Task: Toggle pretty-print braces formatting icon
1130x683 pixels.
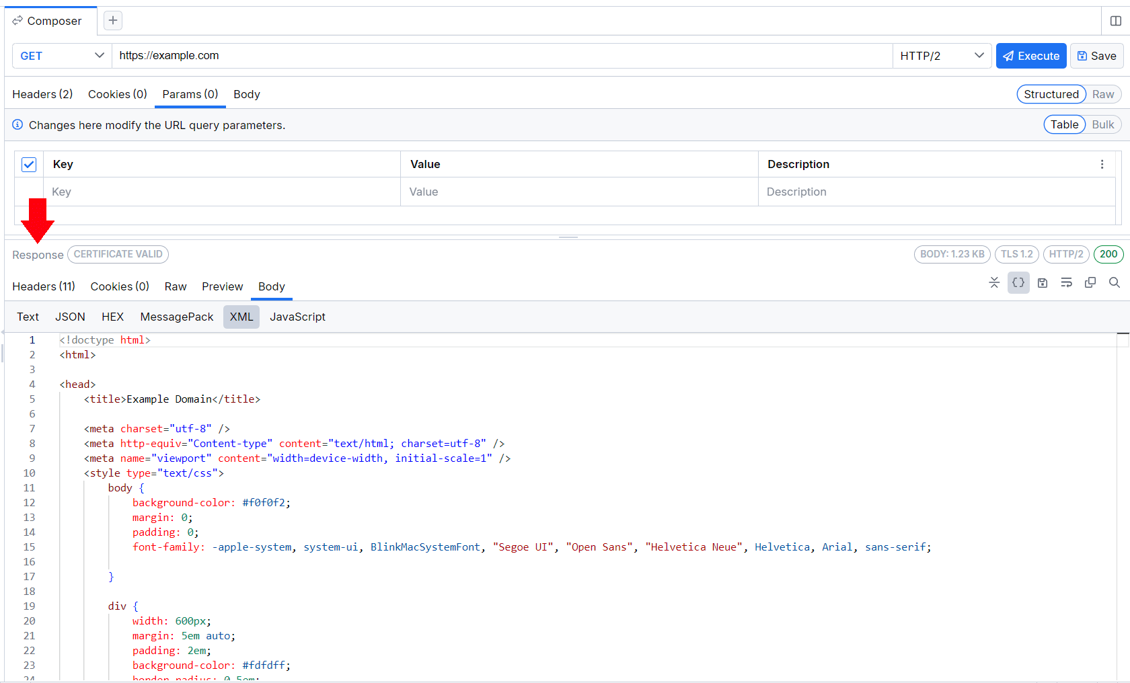Action: click(1018, 283)
